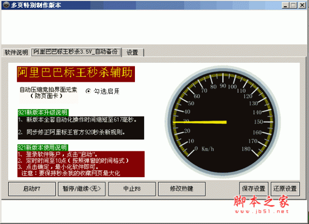Click the 启动F7 button
Screen dimensions: 309x224
point(32,189)
